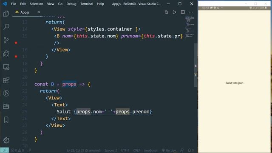Click 'Salut toto jean' text in emulator window
The width and height of the screenshot is (272, 153).
(234, 83)
